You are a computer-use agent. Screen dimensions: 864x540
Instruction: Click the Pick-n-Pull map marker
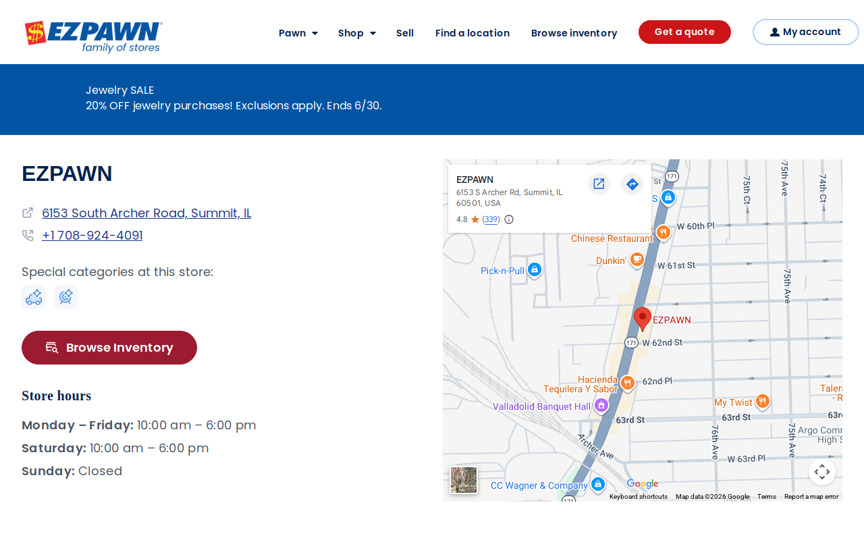pyautogui.click(x=535, y=270)
